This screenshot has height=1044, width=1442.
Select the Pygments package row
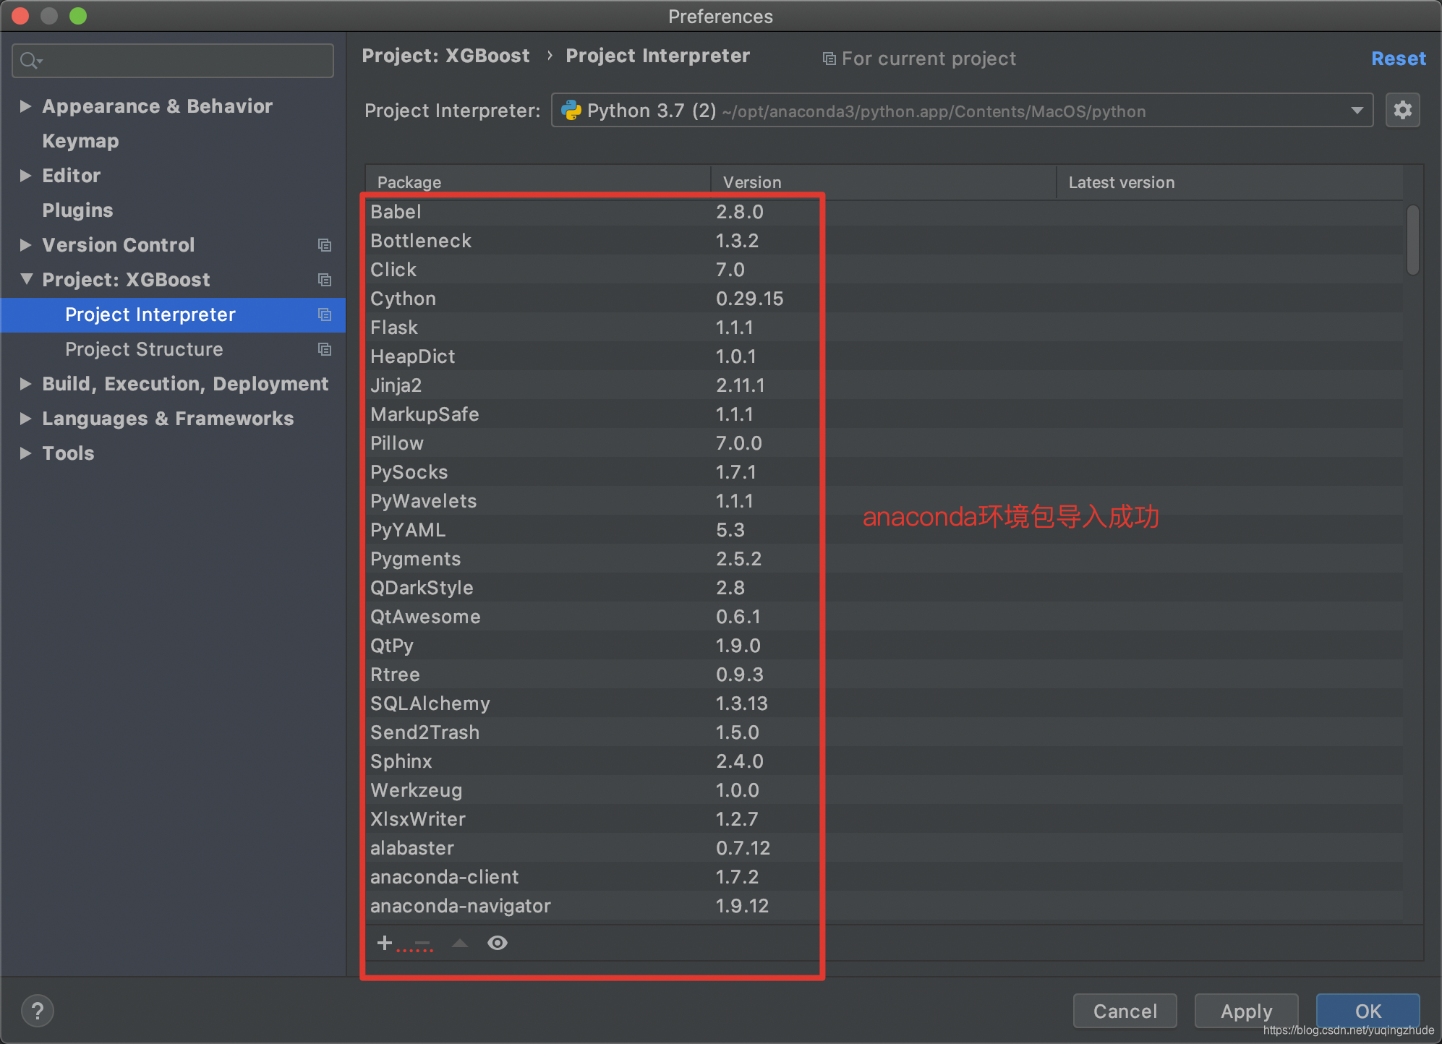click(884, 559)
